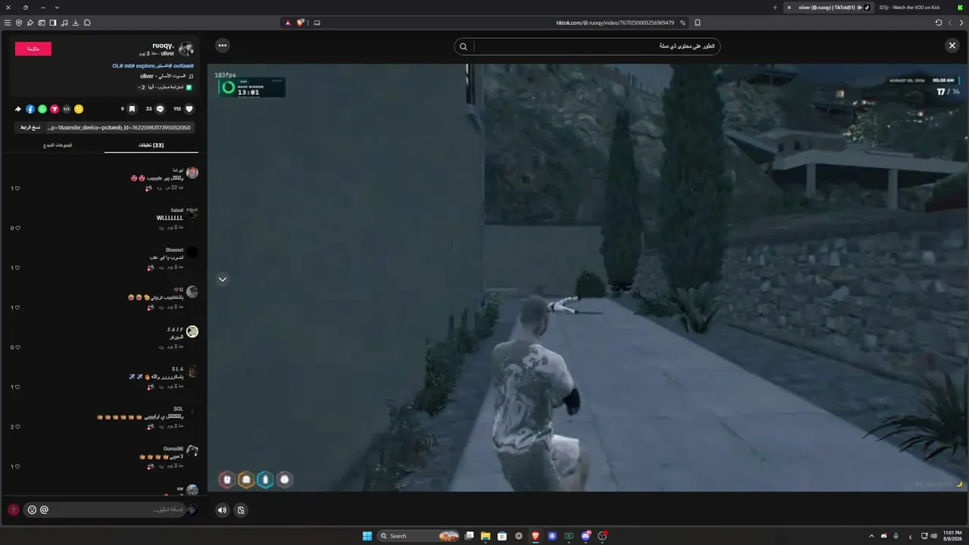Open the emoji picker in comment box

32,509
